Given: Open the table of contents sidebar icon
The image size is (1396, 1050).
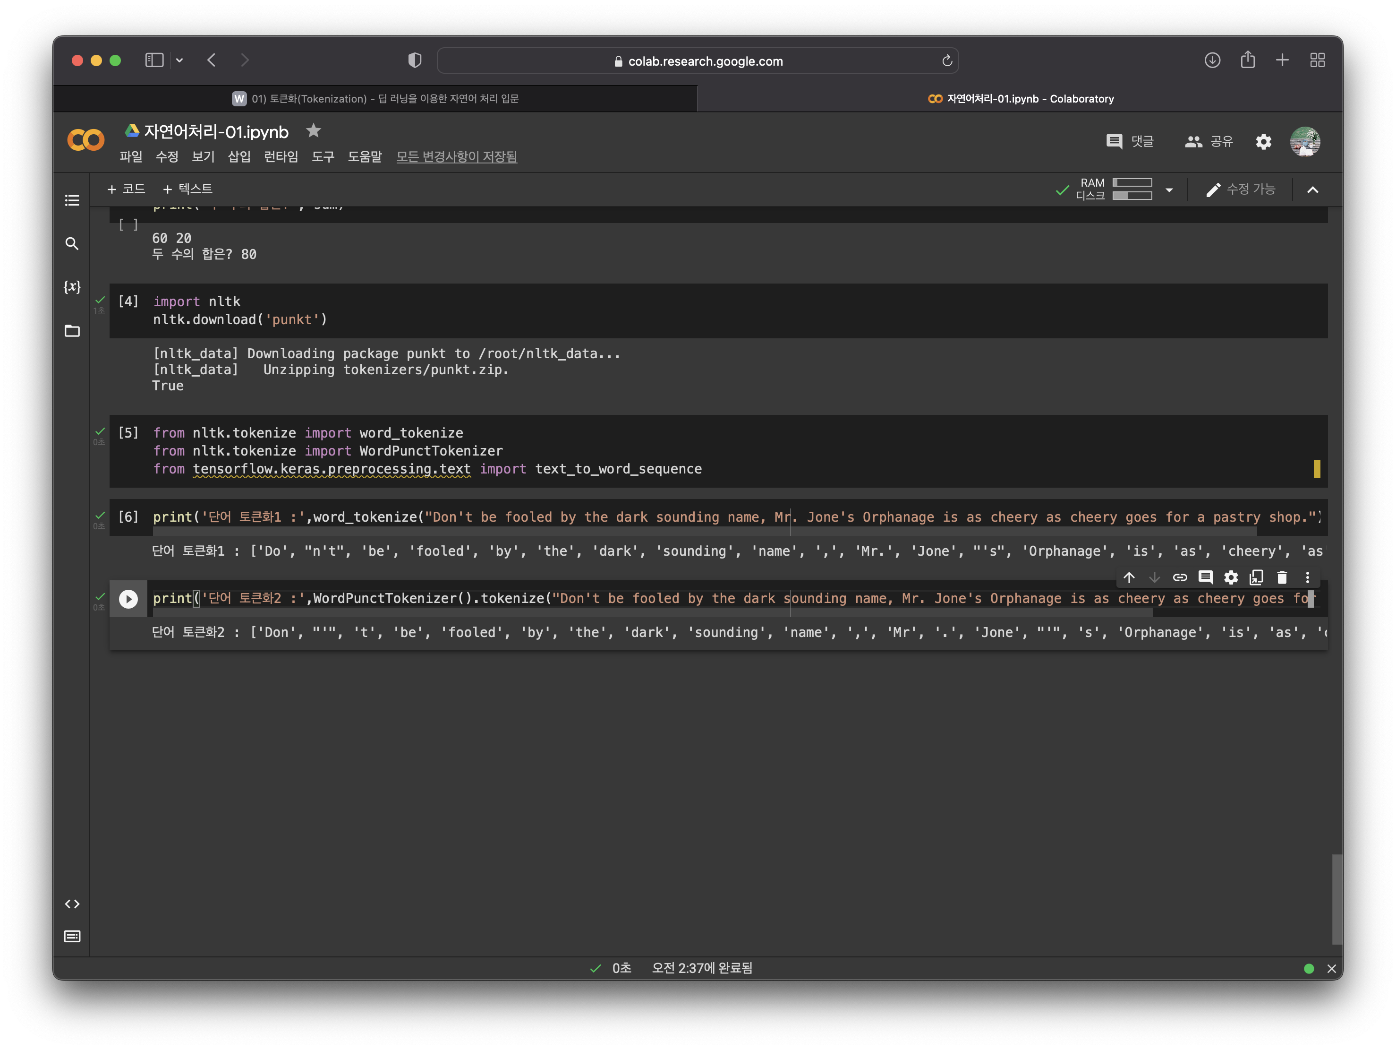Looking at the screenshot, I should (x=72, y=200).
